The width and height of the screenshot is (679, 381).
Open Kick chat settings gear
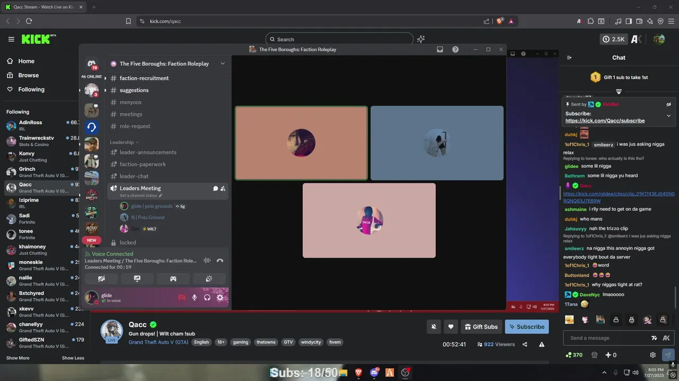click(x=653, y=355)
